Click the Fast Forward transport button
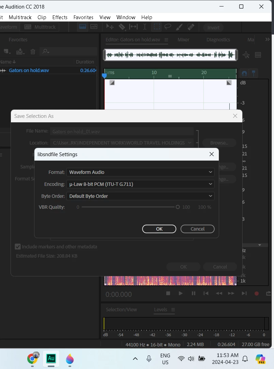This screenshot has width=274, height=369. click(231, 293)
